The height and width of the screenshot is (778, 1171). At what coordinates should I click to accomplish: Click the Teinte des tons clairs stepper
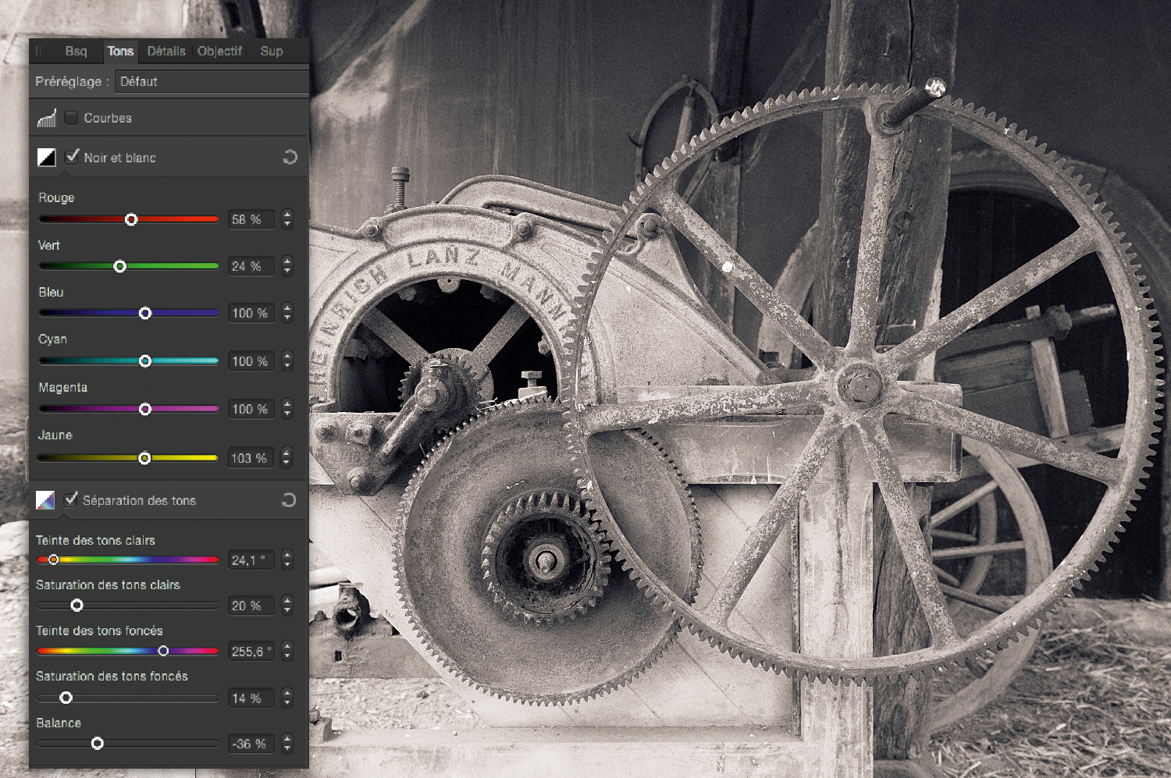click(287, 560)
